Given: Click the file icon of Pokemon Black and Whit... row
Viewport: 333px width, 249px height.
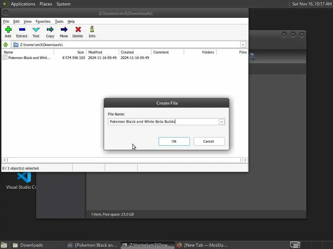Looking at the screenshot, I should coord(5,58).
